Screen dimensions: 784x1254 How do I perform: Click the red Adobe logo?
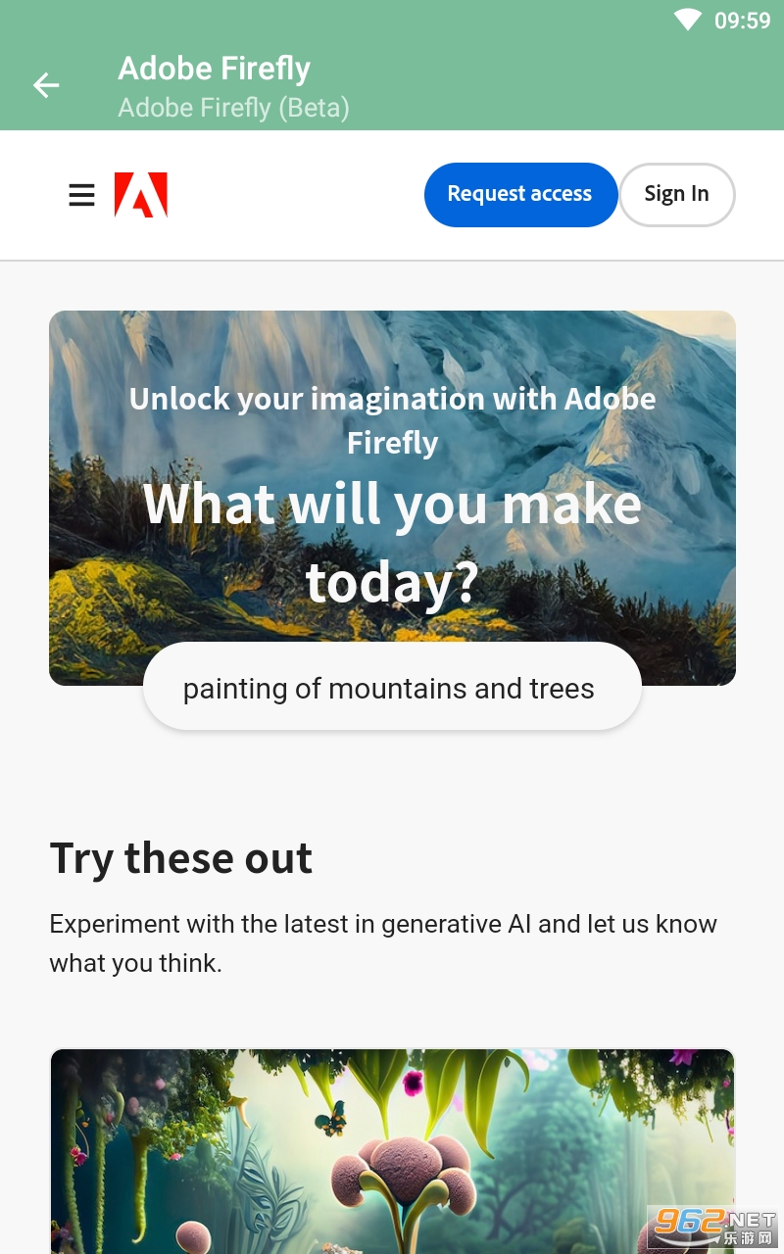pyautogui.click(x=141, y=195)
